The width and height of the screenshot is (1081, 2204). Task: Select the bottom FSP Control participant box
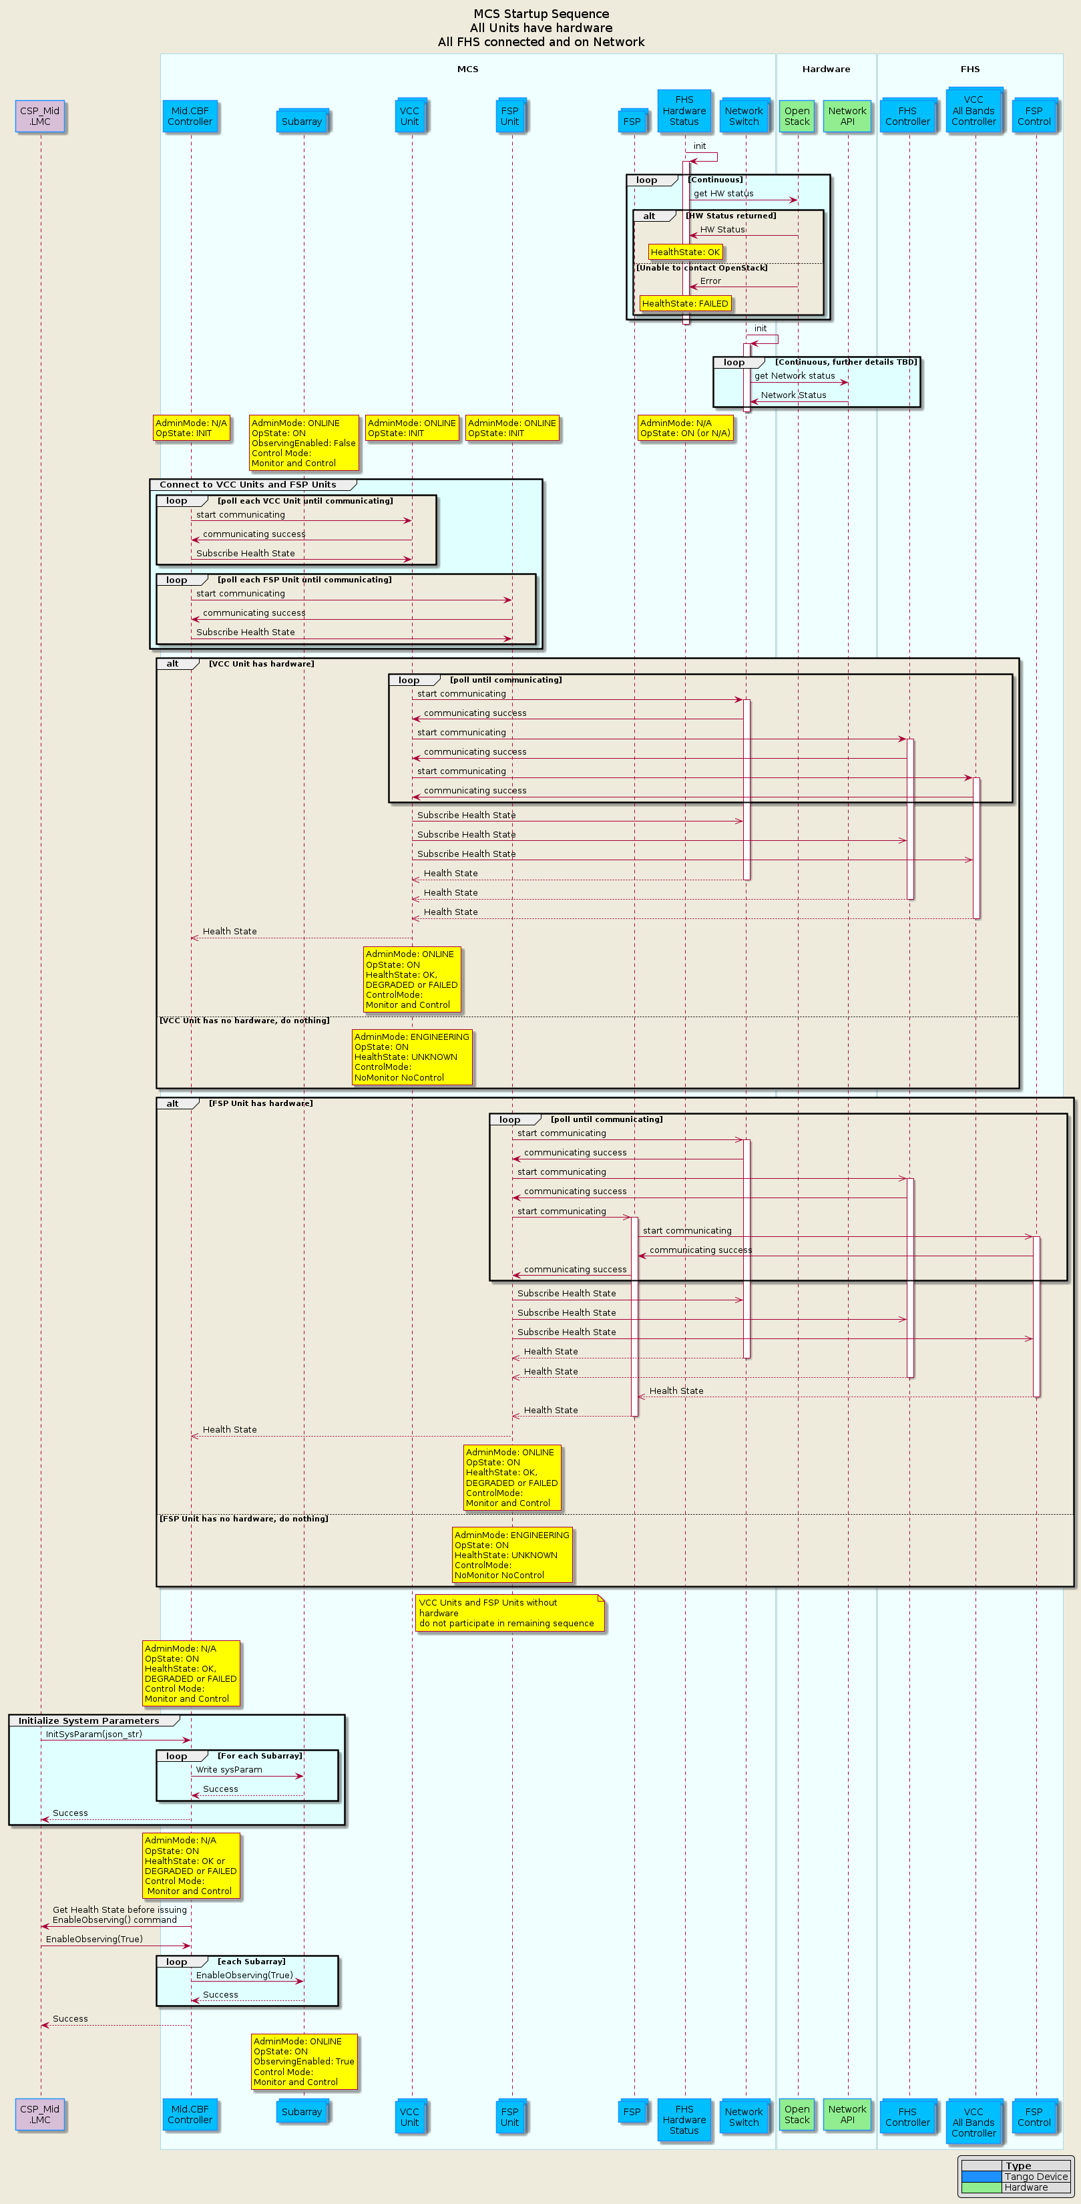[x=1034, y=2117]
